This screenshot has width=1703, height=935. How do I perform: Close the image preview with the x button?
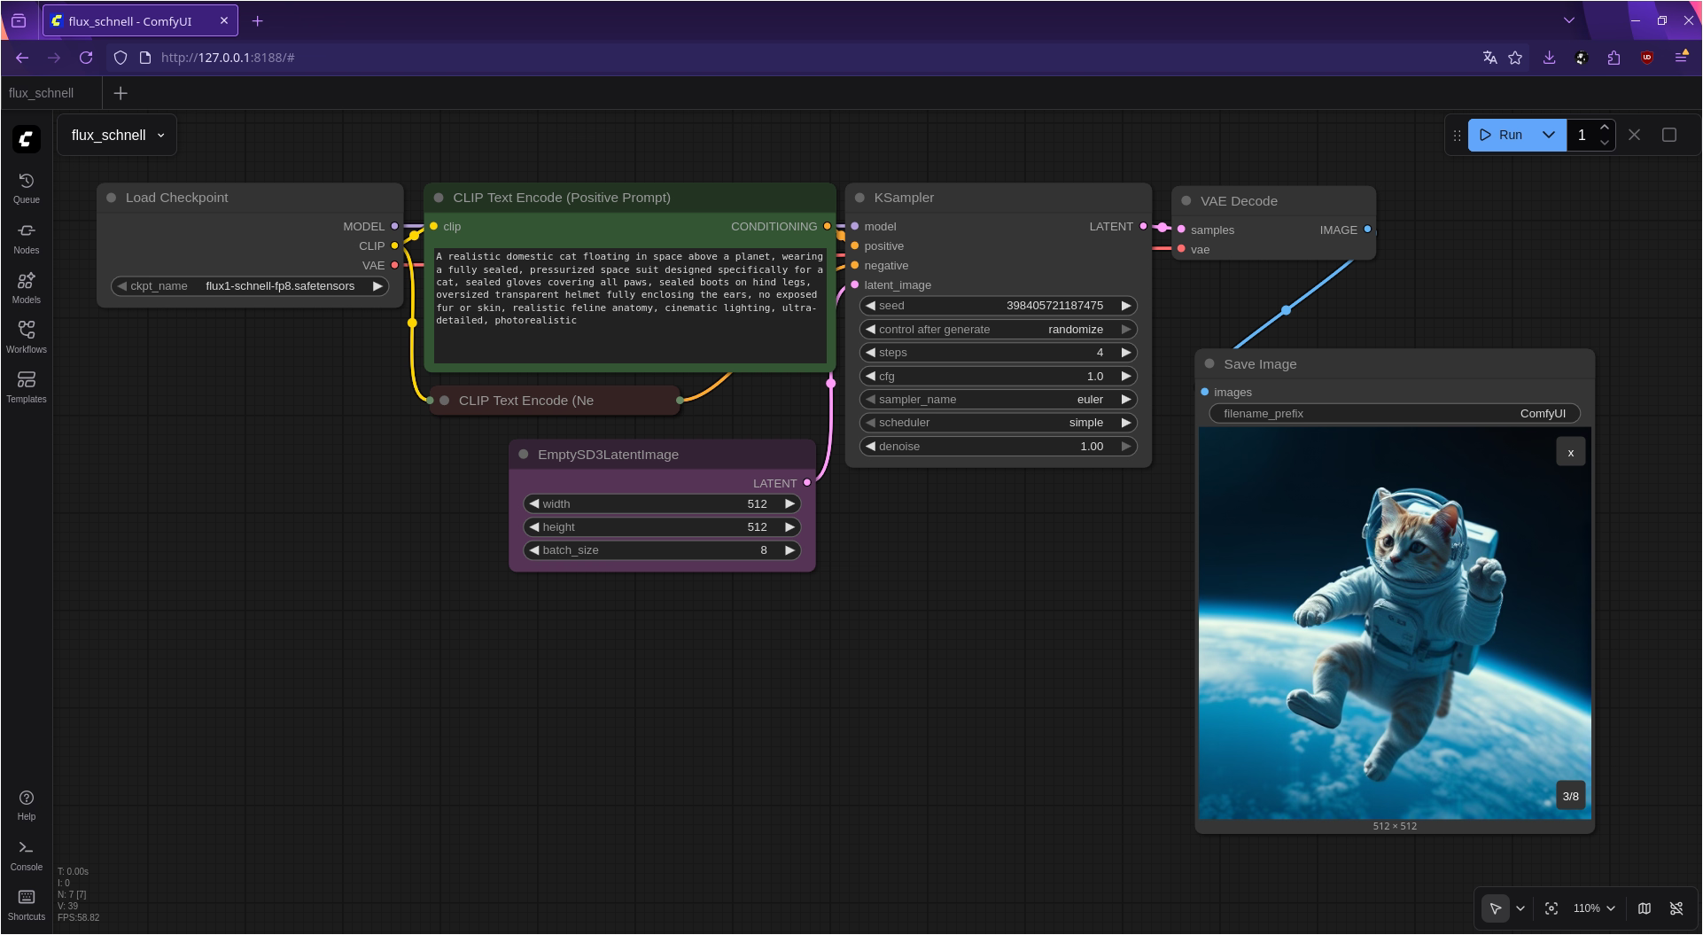[1571, 451]
